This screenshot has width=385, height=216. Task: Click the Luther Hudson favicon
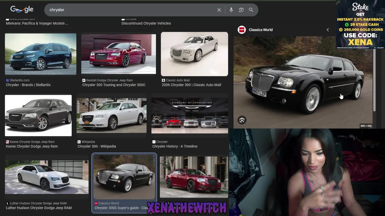point(8,203)
